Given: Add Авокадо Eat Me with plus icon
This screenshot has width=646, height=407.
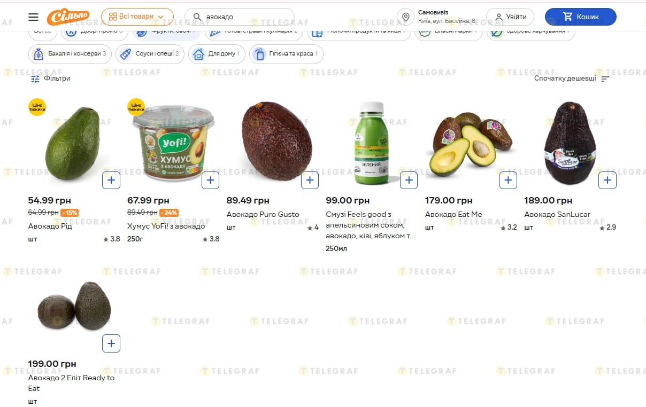Looking at the screenshot, I should point(508,180).
